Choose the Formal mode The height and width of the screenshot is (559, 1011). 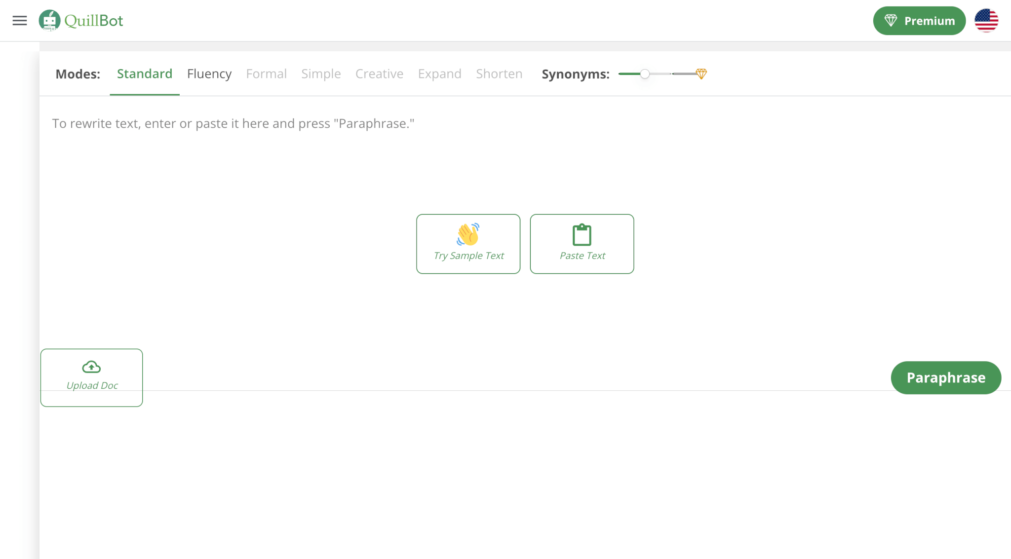pyautogui.click(x=266, y=74)
